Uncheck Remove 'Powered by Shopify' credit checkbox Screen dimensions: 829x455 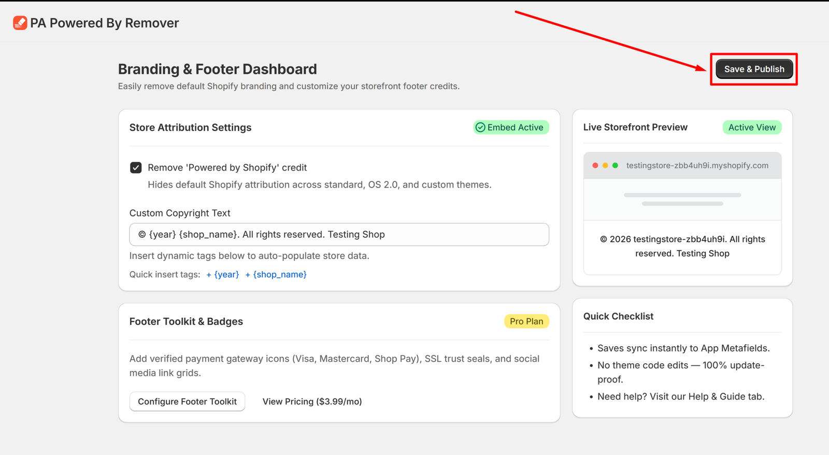tap(136, 167)
